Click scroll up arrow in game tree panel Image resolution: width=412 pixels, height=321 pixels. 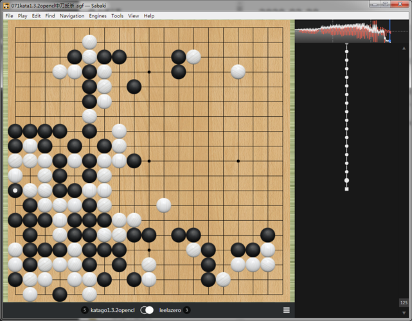(404, 48)
